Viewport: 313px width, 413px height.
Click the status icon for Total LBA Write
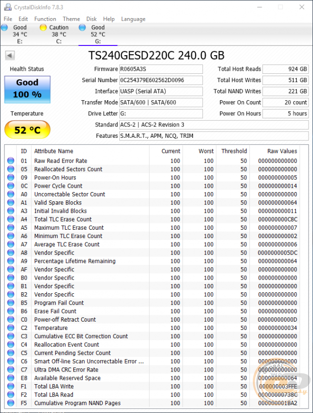click(11, 386)
